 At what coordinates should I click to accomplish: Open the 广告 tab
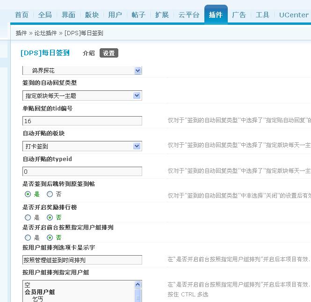(x=239, y=15)
